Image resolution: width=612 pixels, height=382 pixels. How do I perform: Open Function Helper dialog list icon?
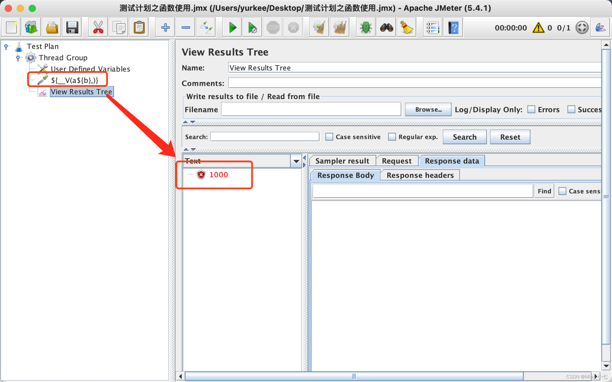[433, 28]
